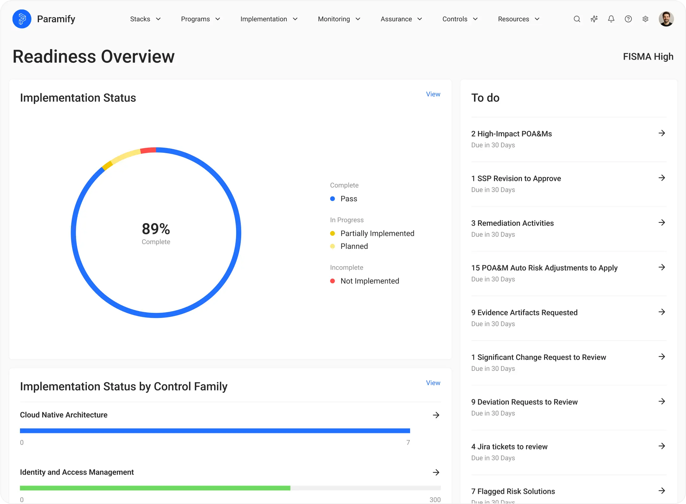Open the Monitoring menu label
686x504 pixels.
tap(334, 19)
